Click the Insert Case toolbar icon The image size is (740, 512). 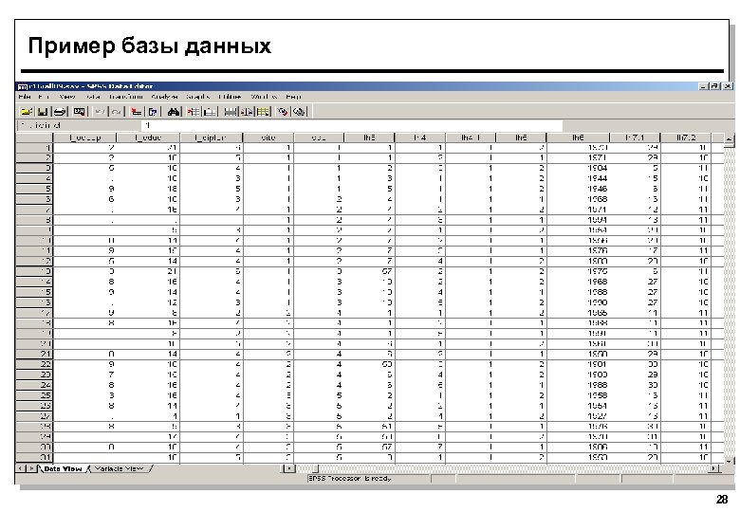coord(194,112)
